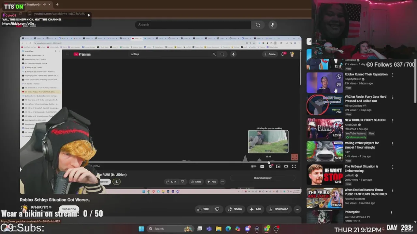Screen dimensions: 417x234
Task: Click the YouTube Premium logo in recording
Action: tap(82, 54)
